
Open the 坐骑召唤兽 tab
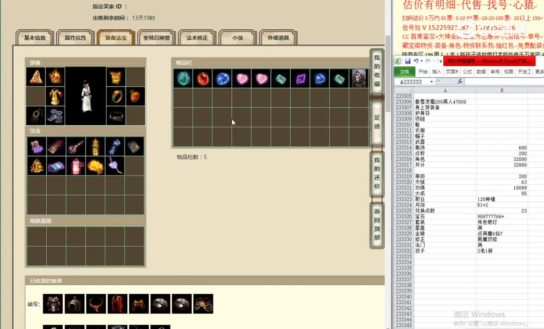pos(157,38)
